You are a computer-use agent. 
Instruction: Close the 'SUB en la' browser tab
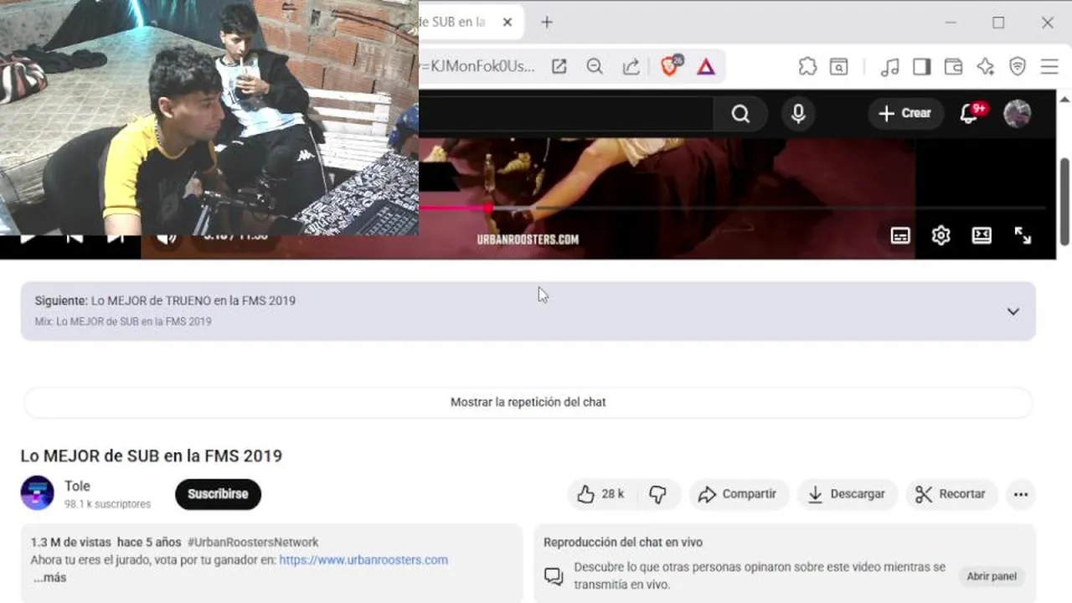click(x=507, y=23)
